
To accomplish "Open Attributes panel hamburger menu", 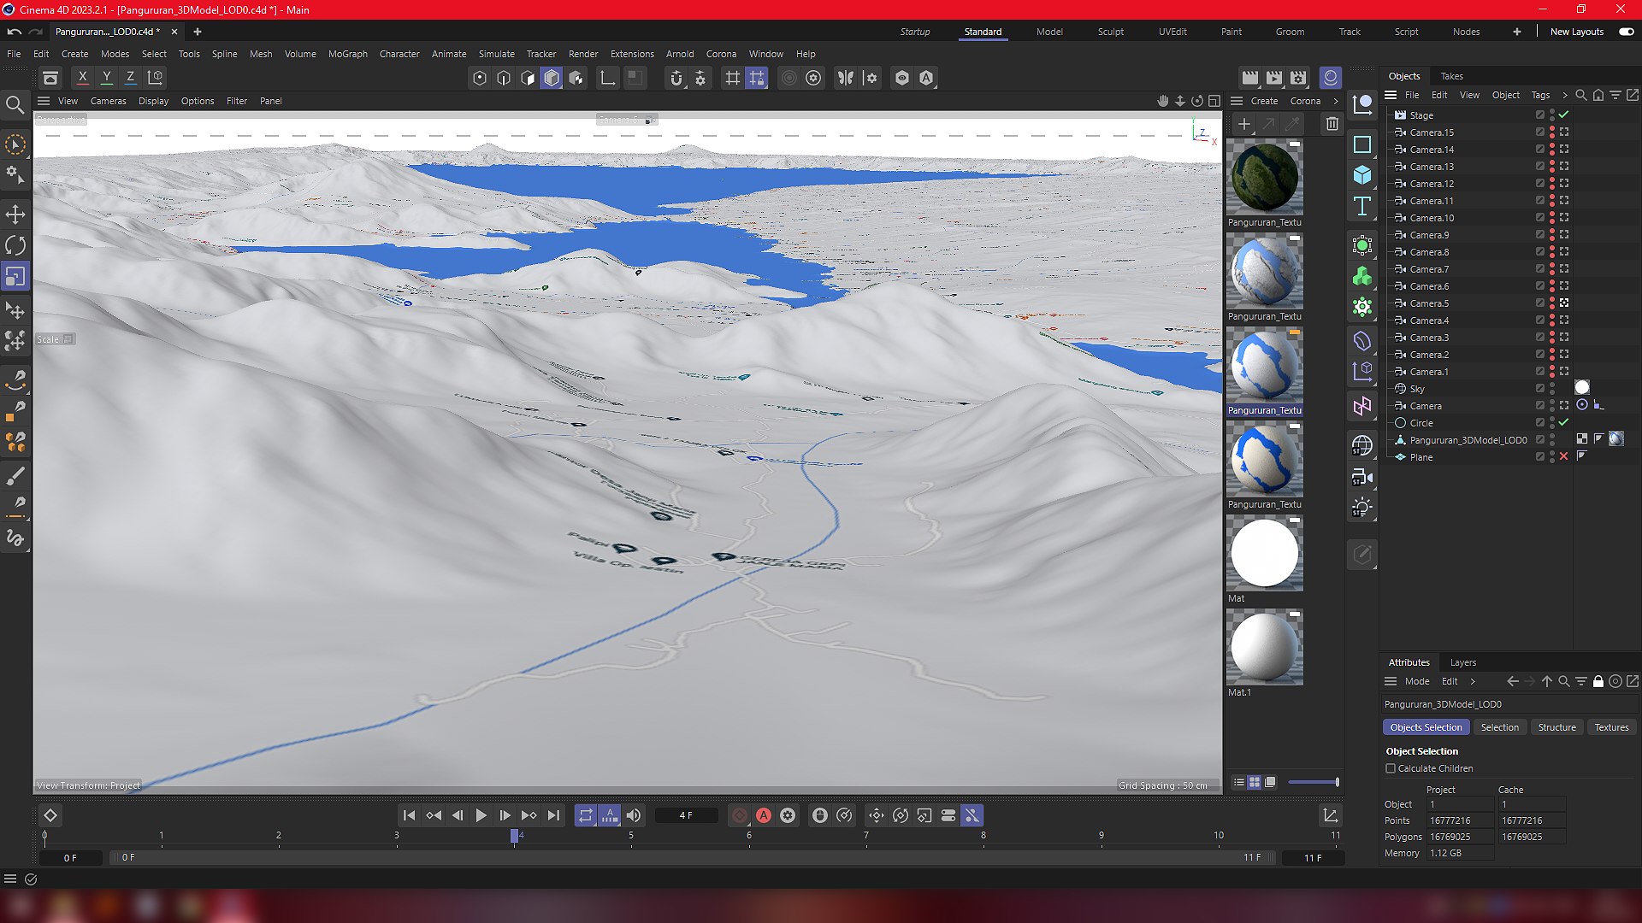I will pos(1391,681).
